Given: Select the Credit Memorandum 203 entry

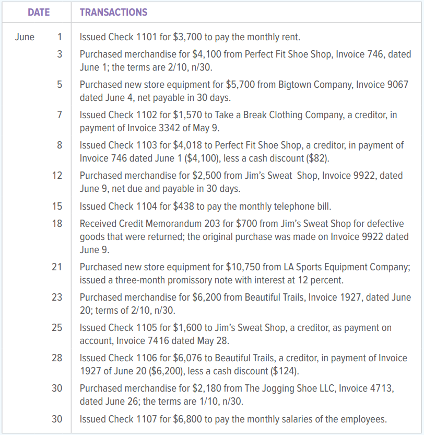Looking at the screenshot, I should tap(244, 236).
